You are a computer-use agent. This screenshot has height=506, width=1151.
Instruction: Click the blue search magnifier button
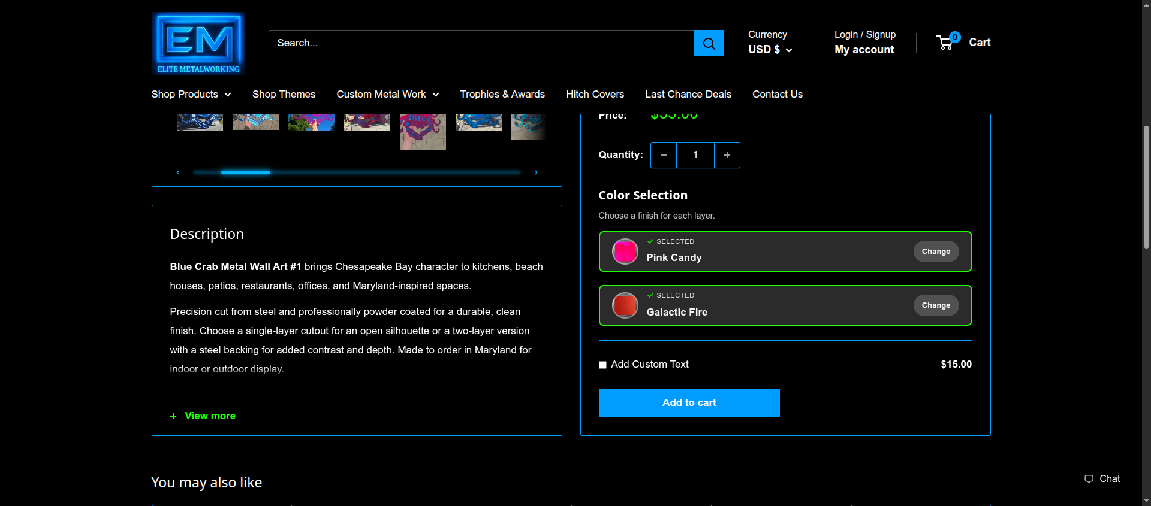pyautogui.click(x=709, y=43)
